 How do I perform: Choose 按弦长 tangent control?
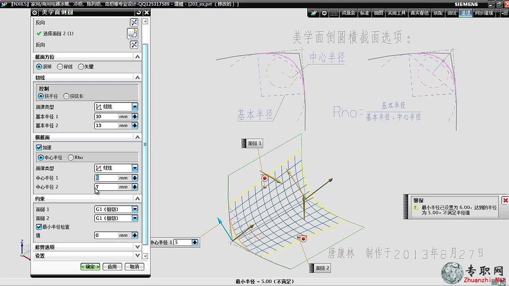73,96
